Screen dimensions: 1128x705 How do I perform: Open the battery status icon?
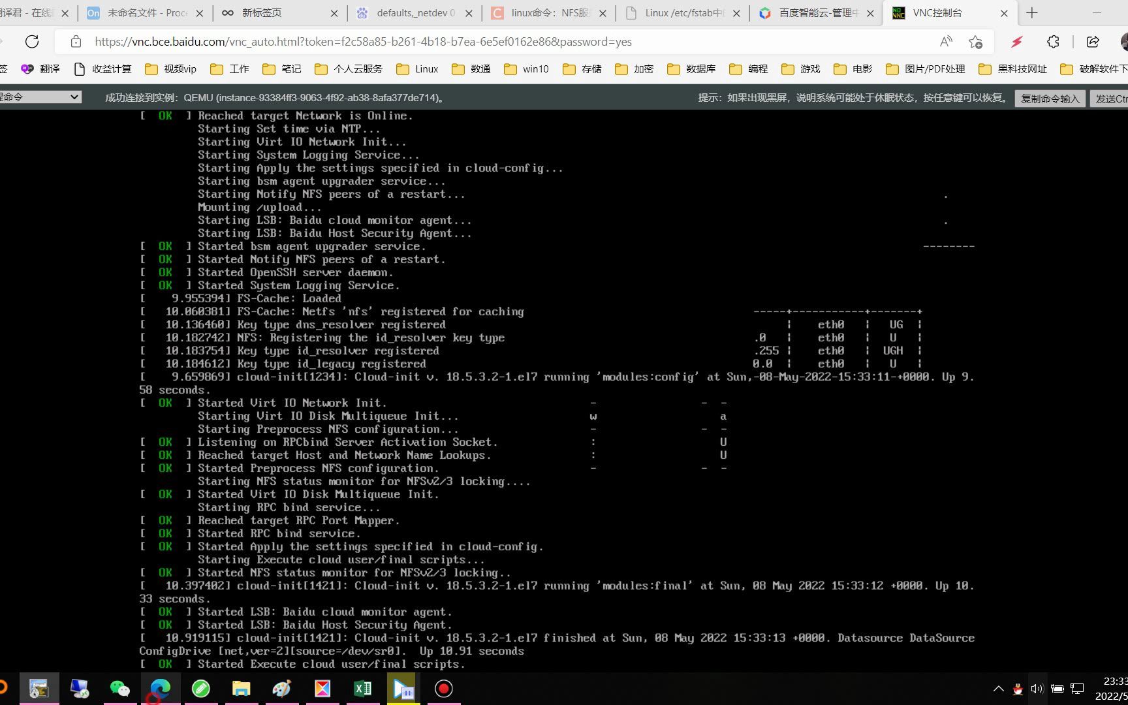tap(1057, 689)
